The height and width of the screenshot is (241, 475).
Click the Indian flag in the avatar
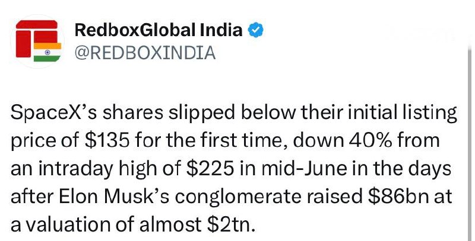[47, 52]
